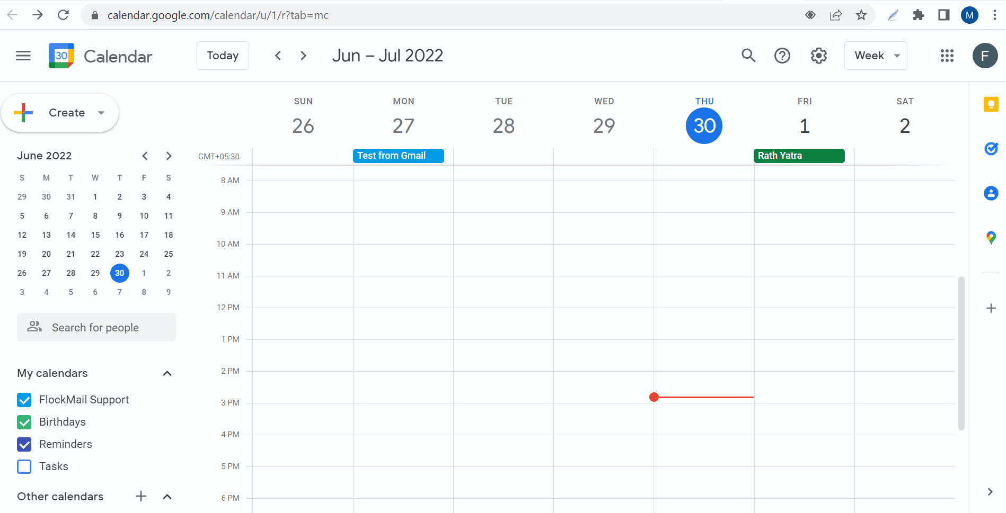Open Google Tasks in side panel

pyautogui.click(x=991, y=149)
